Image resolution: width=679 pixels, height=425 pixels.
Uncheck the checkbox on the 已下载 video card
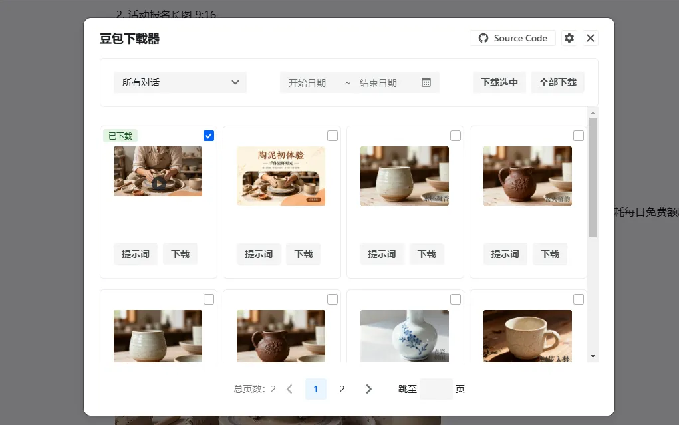(x=209, y=136)
